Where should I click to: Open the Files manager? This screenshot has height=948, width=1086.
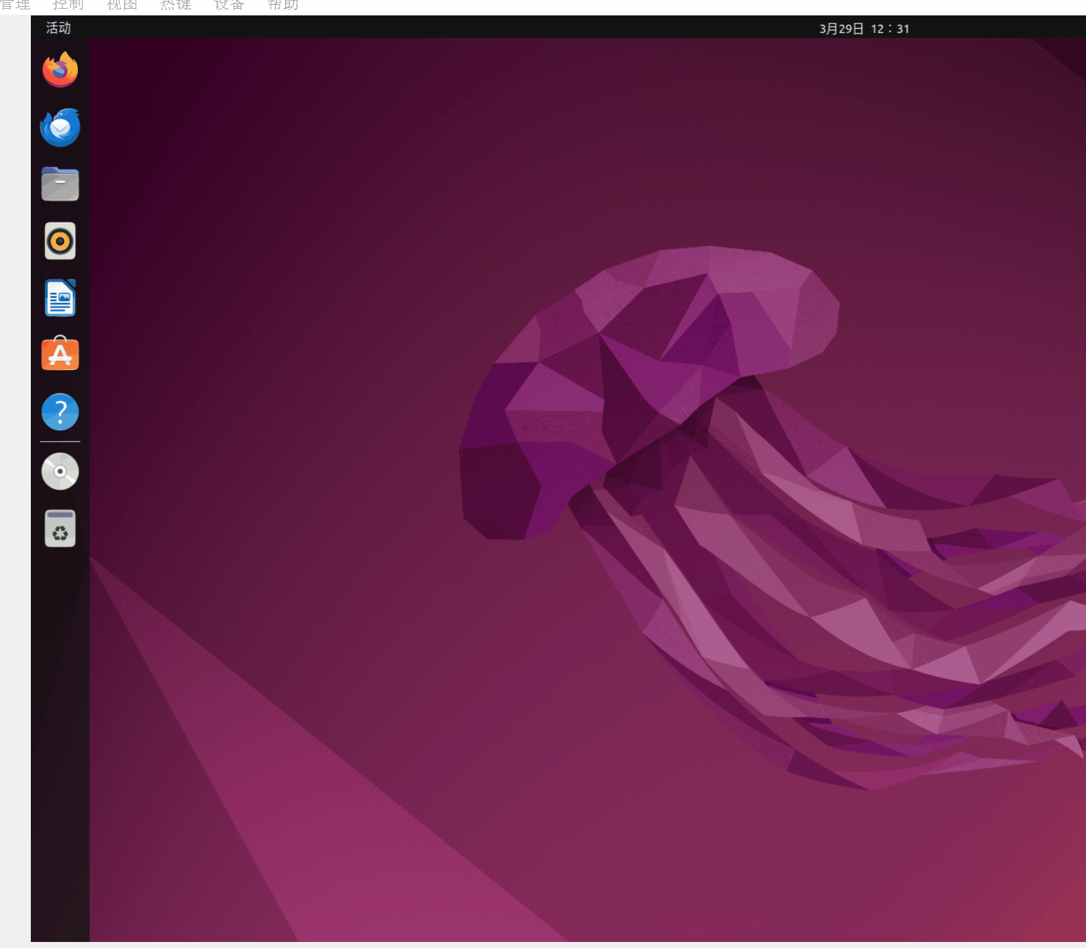pos(60,184)
